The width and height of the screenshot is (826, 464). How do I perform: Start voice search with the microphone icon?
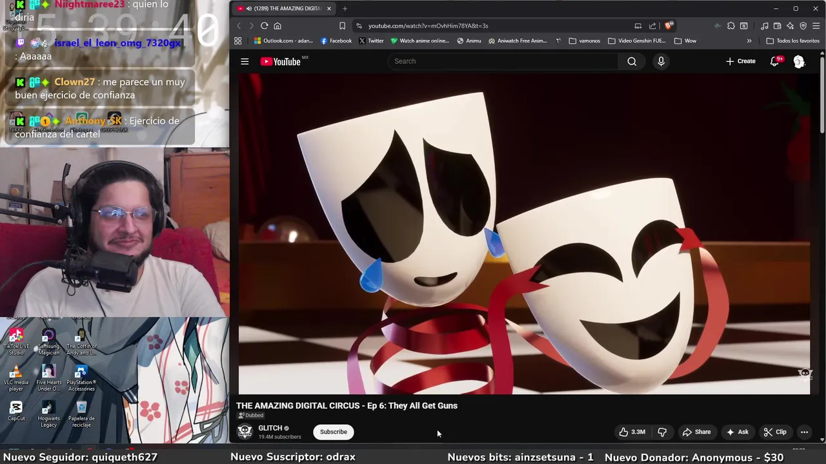coord(661,61)
